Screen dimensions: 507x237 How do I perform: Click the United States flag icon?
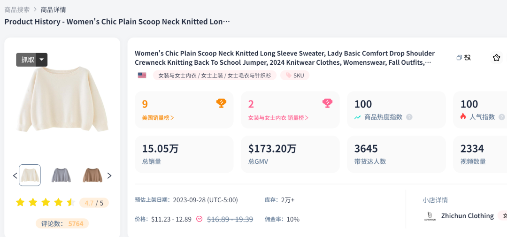pos(142,75)
